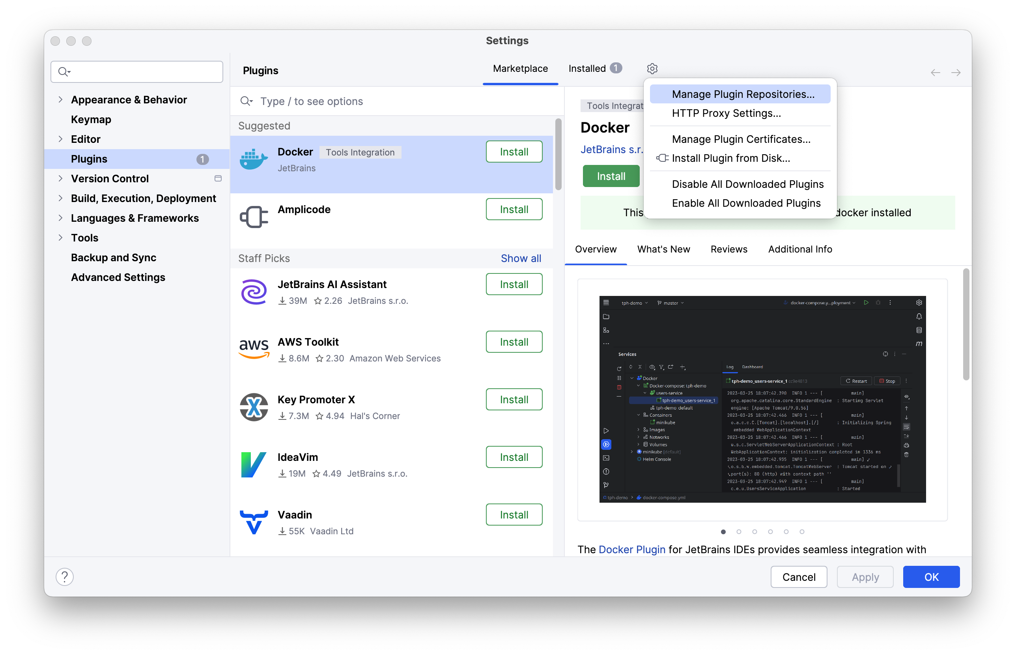Select Manage Plugin Certificates menu entry
1016x655 pixels.
click(x=740, y=139)
